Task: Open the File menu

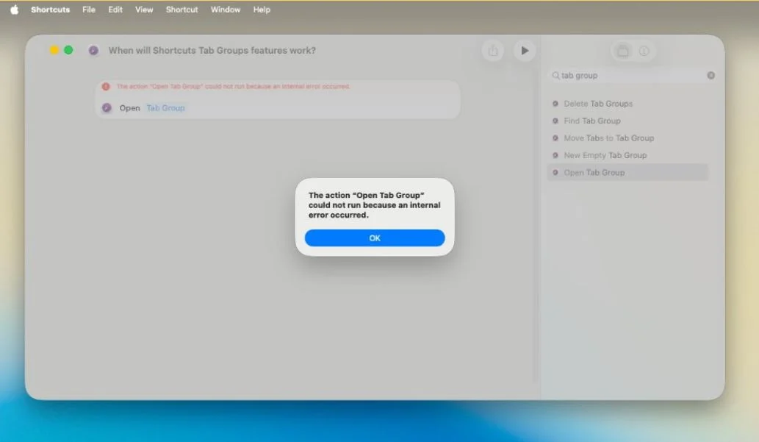Action: [x=89, y=10]
